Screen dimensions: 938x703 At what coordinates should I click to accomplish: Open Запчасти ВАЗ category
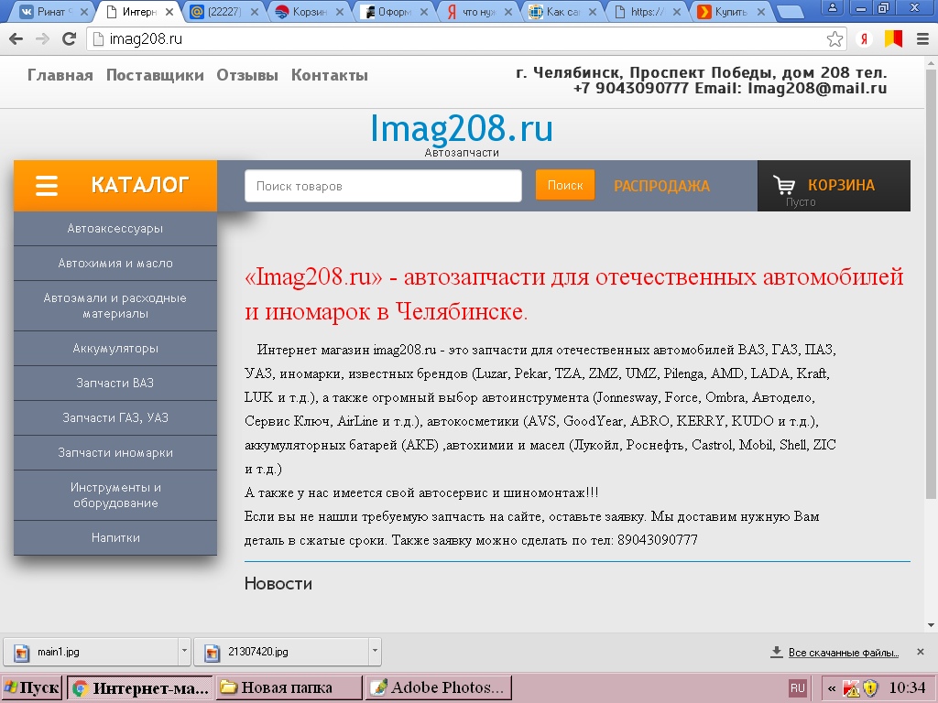click(115, 383)
